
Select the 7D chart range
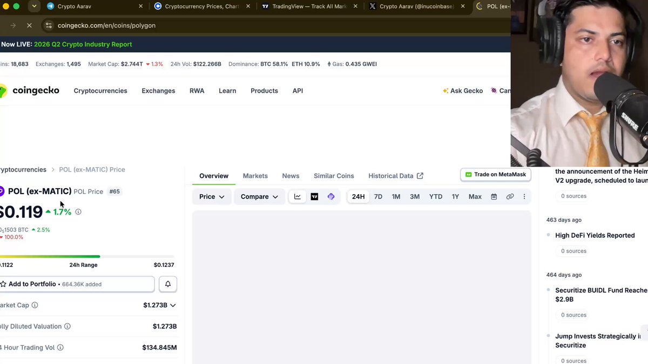pos(378,197)
